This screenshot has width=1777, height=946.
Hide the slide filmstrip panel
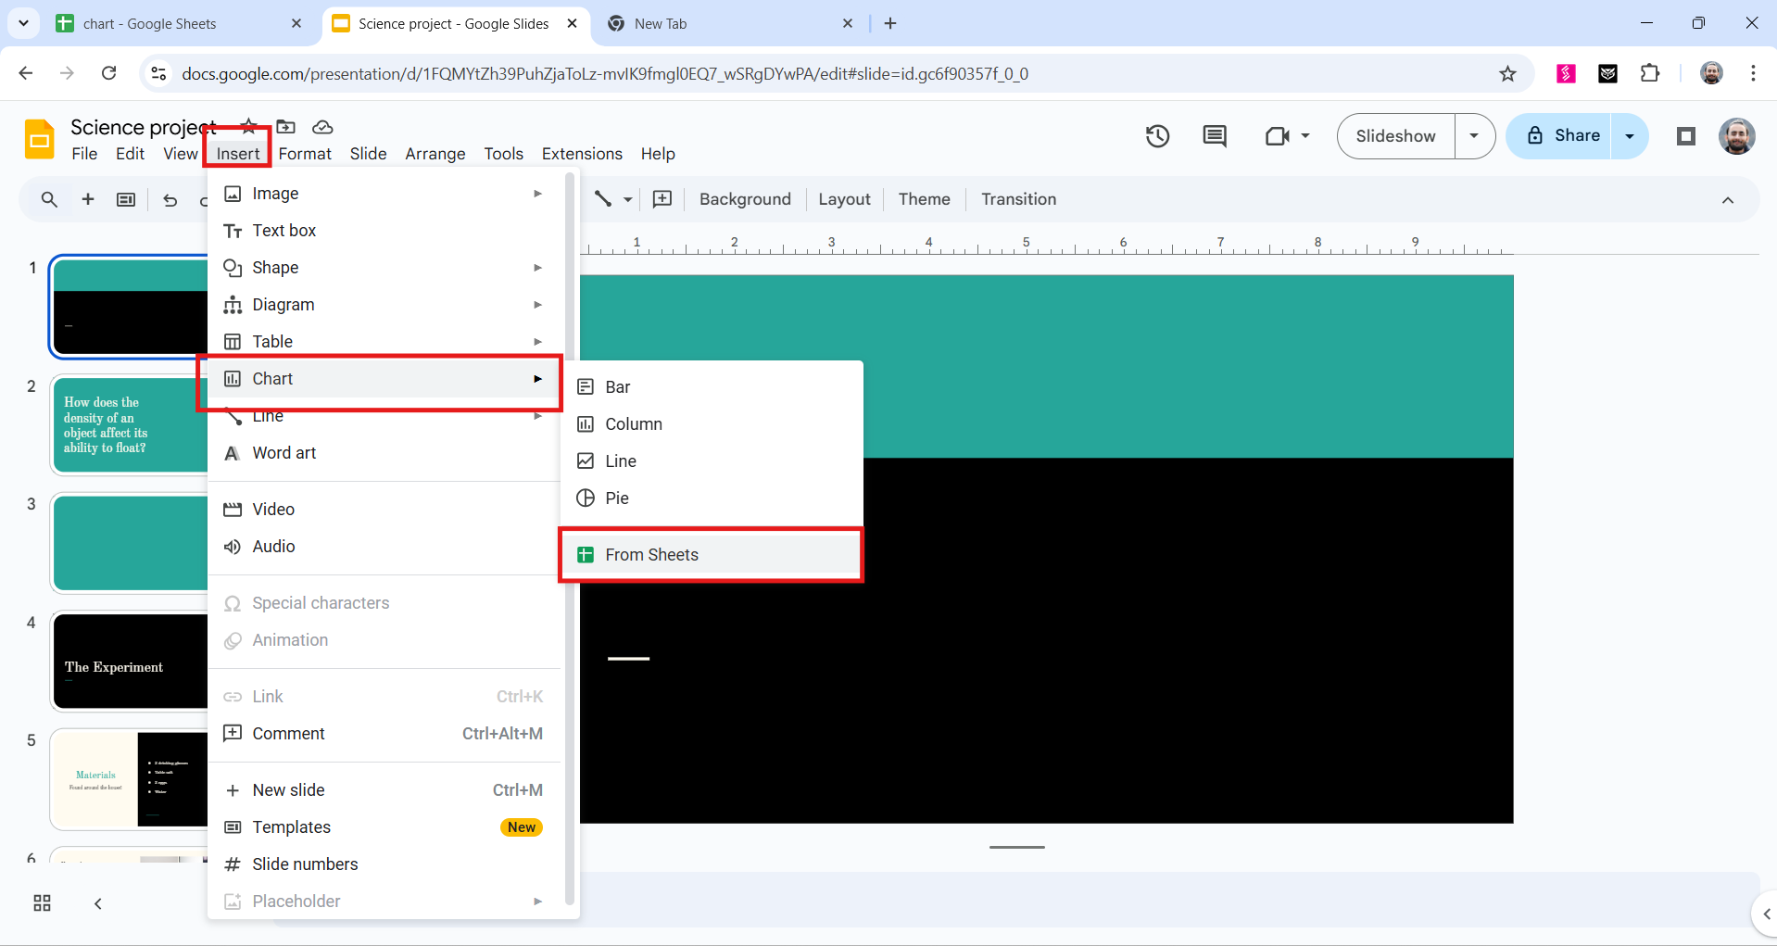[97, 902]
